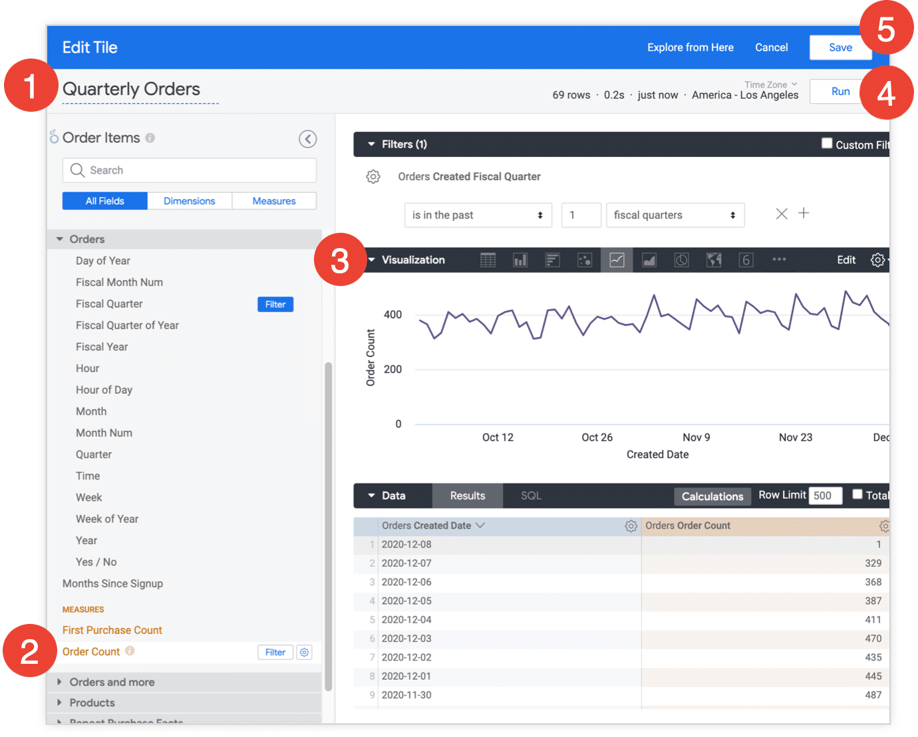Collapse the field picker with arrow icon
Viewport: 918px width, 737px height.
pyautogui.click(x=307, y=139)
